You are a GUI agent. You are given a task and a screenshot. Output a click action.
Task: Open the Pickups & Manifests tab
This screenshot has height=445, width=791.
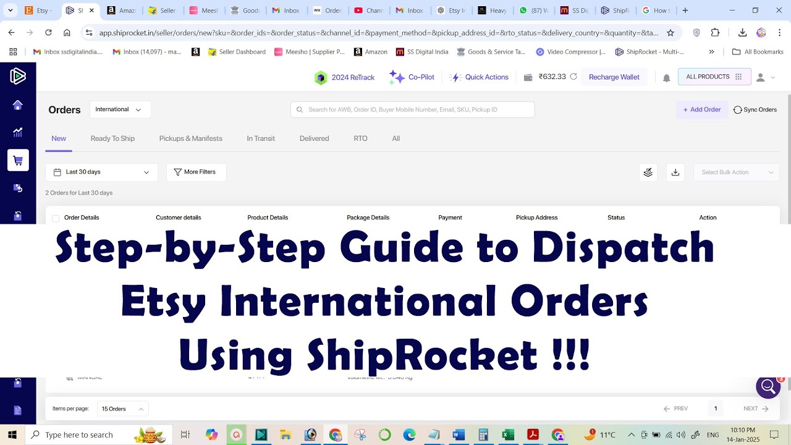click(x=190, y=138)
